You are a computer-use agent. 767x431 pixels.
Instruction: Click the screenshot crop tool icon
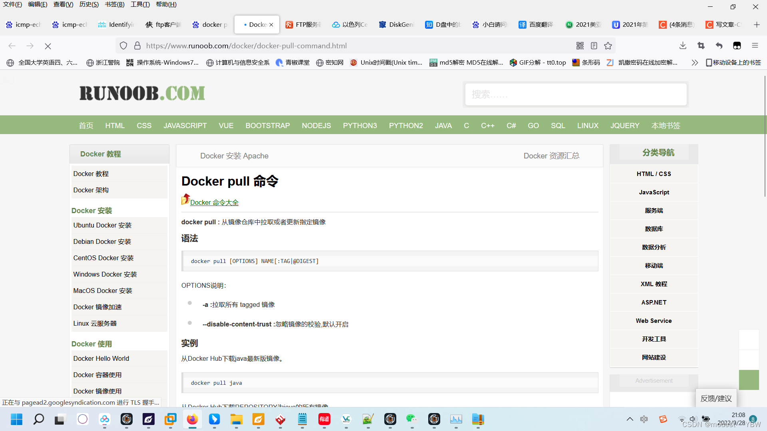[701, 46]
